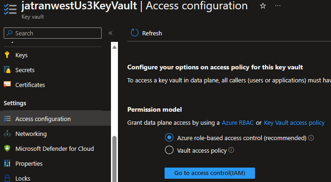The width and height of the screenshot is (331, 182).
Task: Collapse the sidebar with the double chevron
Action: pos(110,33)
